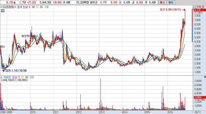
Task: Select the price moving average 10 label
Action: 33,7
